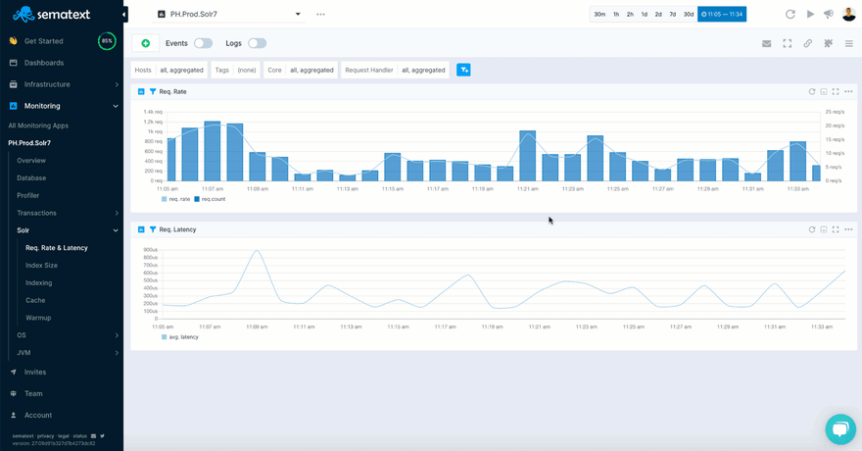The image size is (862, 451).
Task: Open the integrations puzzle icon
Action: pyautogui.click(x=828, y=43)
